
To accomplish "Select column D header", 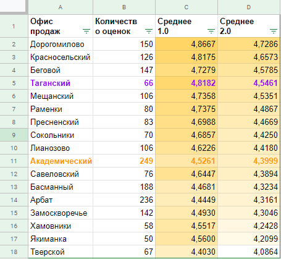I will pyautogui.click(x=249, y=7).
